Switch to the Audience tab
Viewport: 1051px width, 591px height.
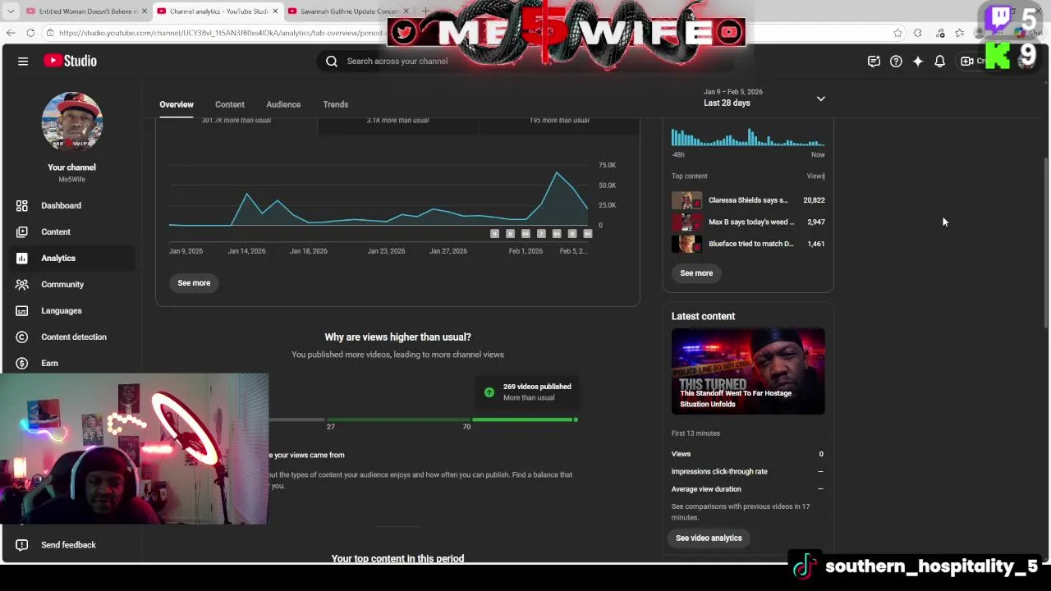(x=283, y=104)
